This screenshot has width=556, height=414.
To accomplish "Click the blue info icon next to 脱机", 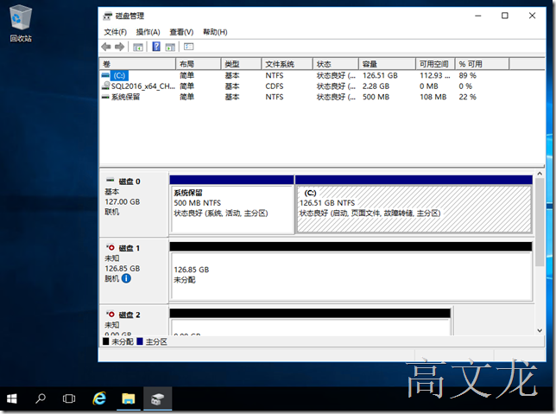I will 126,278.
